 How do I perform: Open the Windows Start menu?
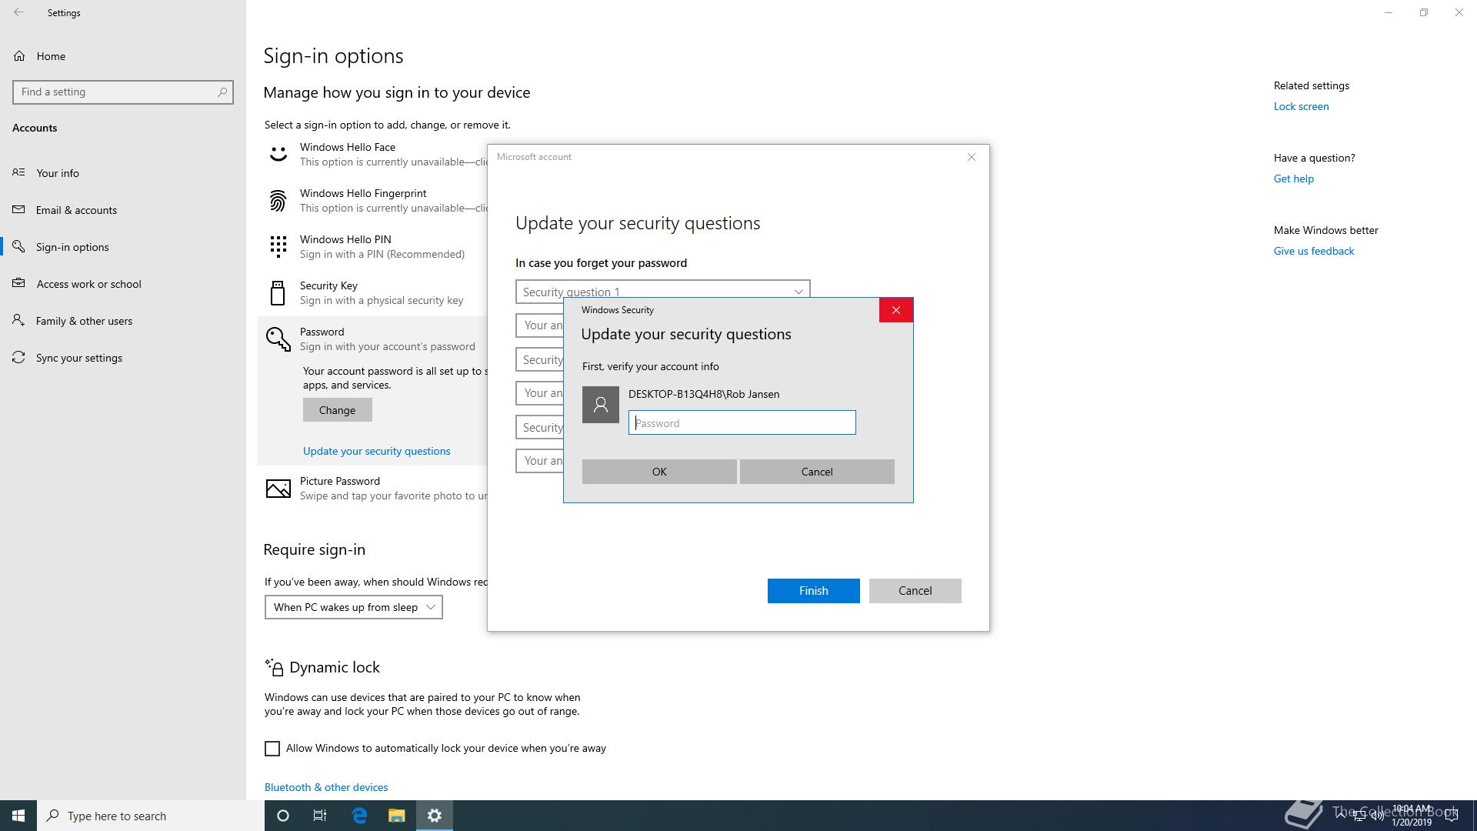coord(18,816)
